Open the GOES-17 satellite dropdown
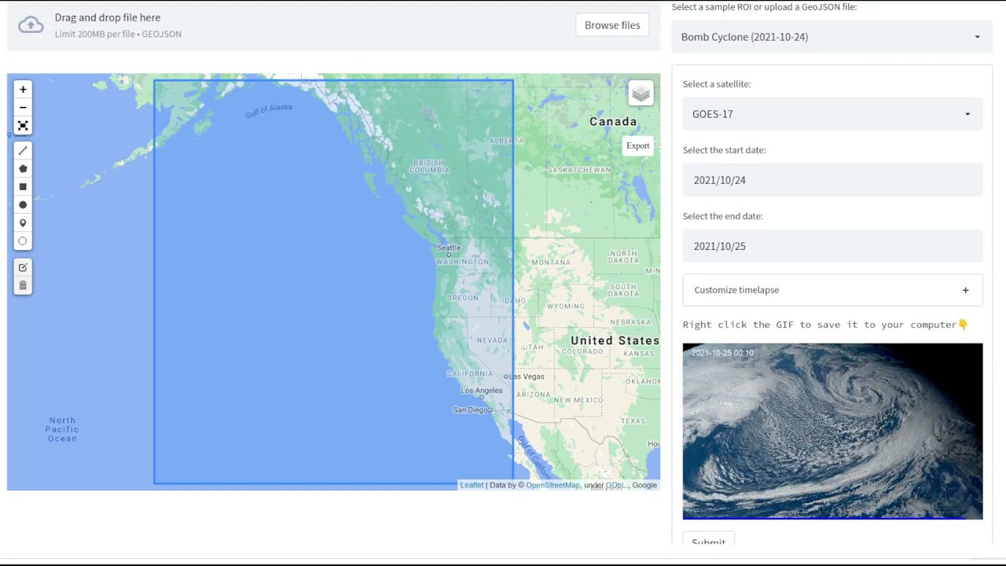This screenshot has height=566, width=1006. (x=832, y=114)
